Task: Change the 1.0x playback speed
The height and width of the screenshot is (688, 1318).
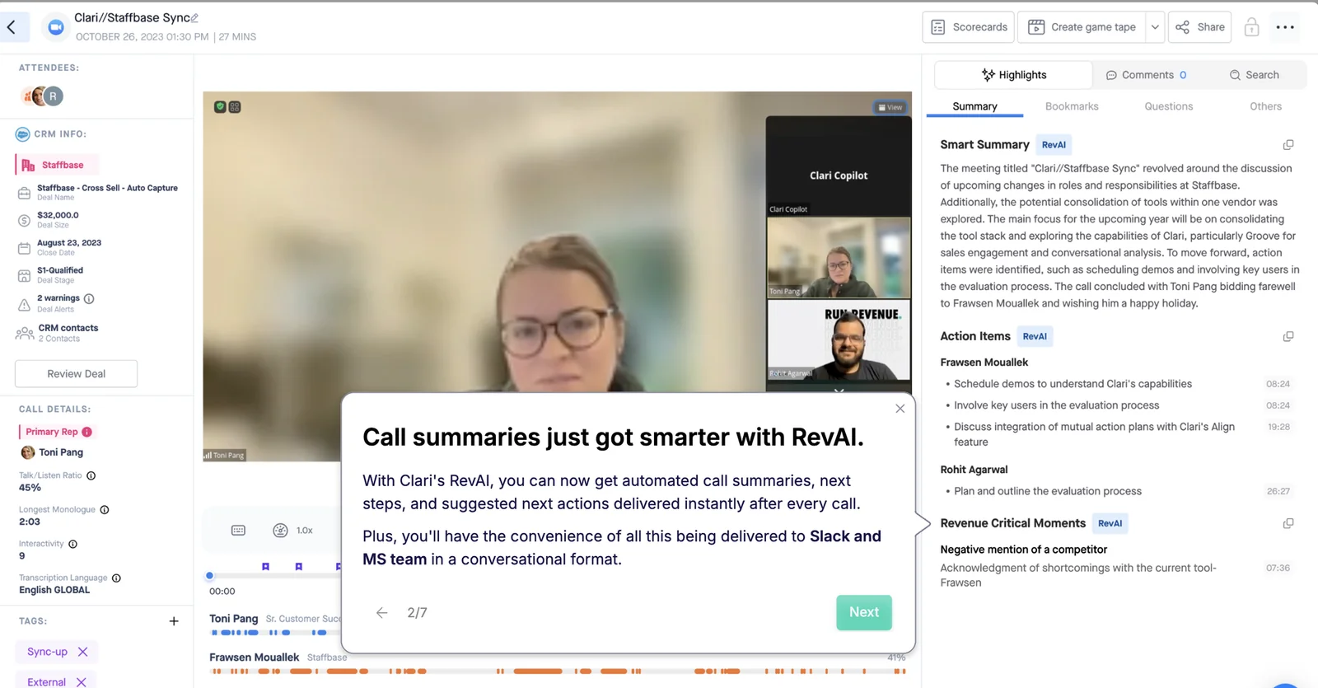Action: [293, 531]
